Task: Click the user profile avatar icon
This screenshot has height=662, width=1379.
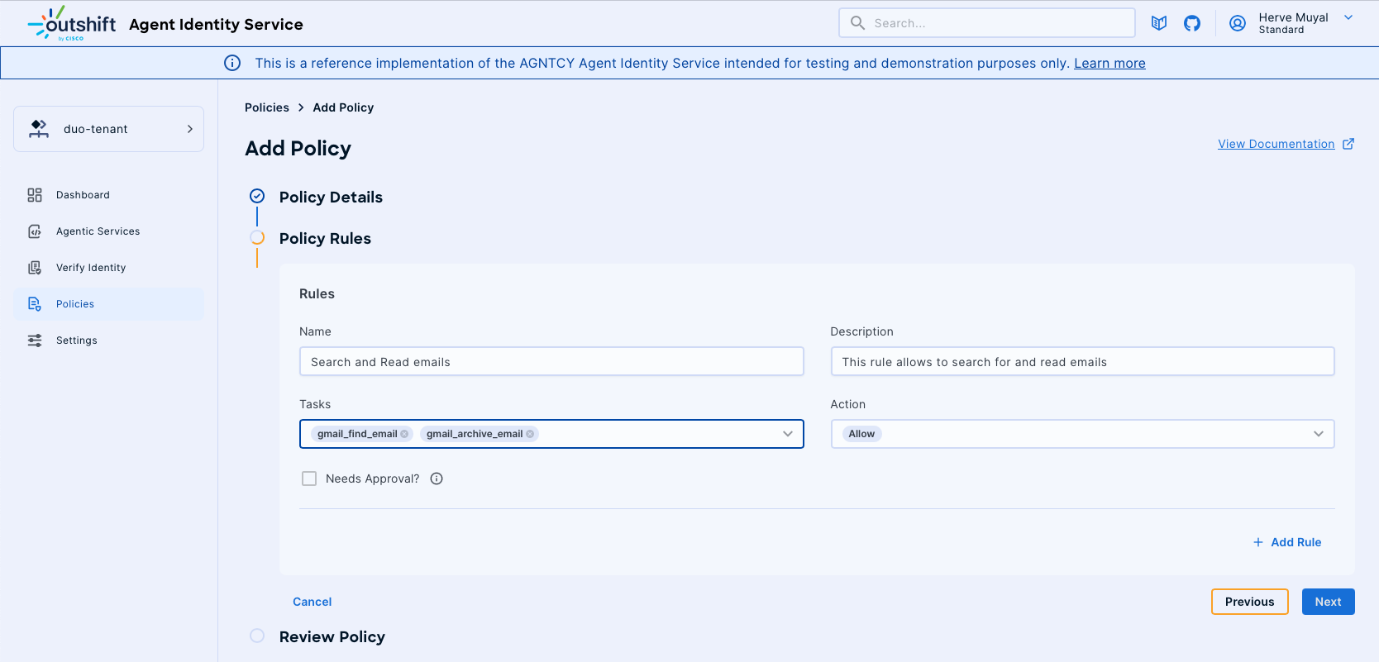Action: (1237, 23)
